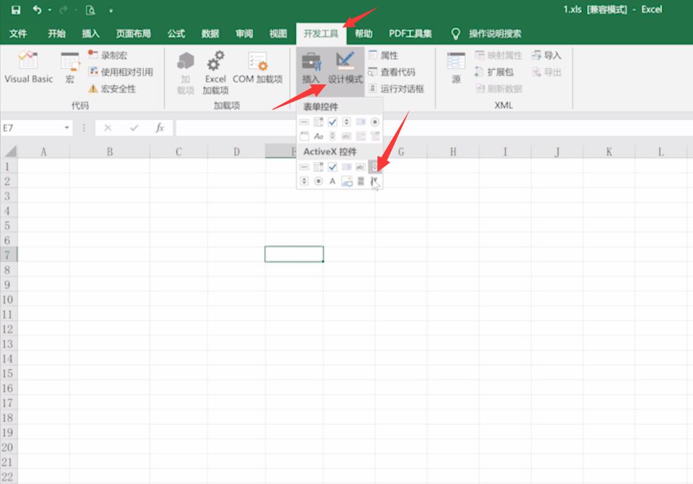Open ActiveX More Controls (tools icon)
Screen dimensions: 693x484
pos(374,181)
